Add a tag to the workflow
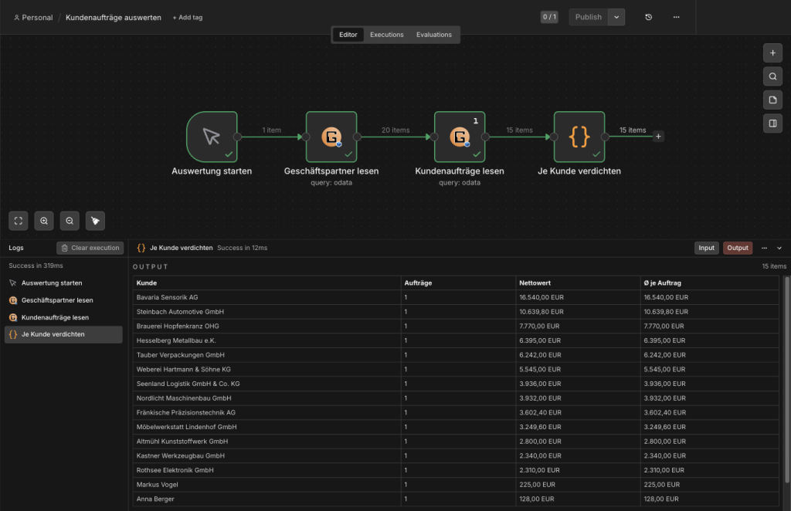 point(188,18)
